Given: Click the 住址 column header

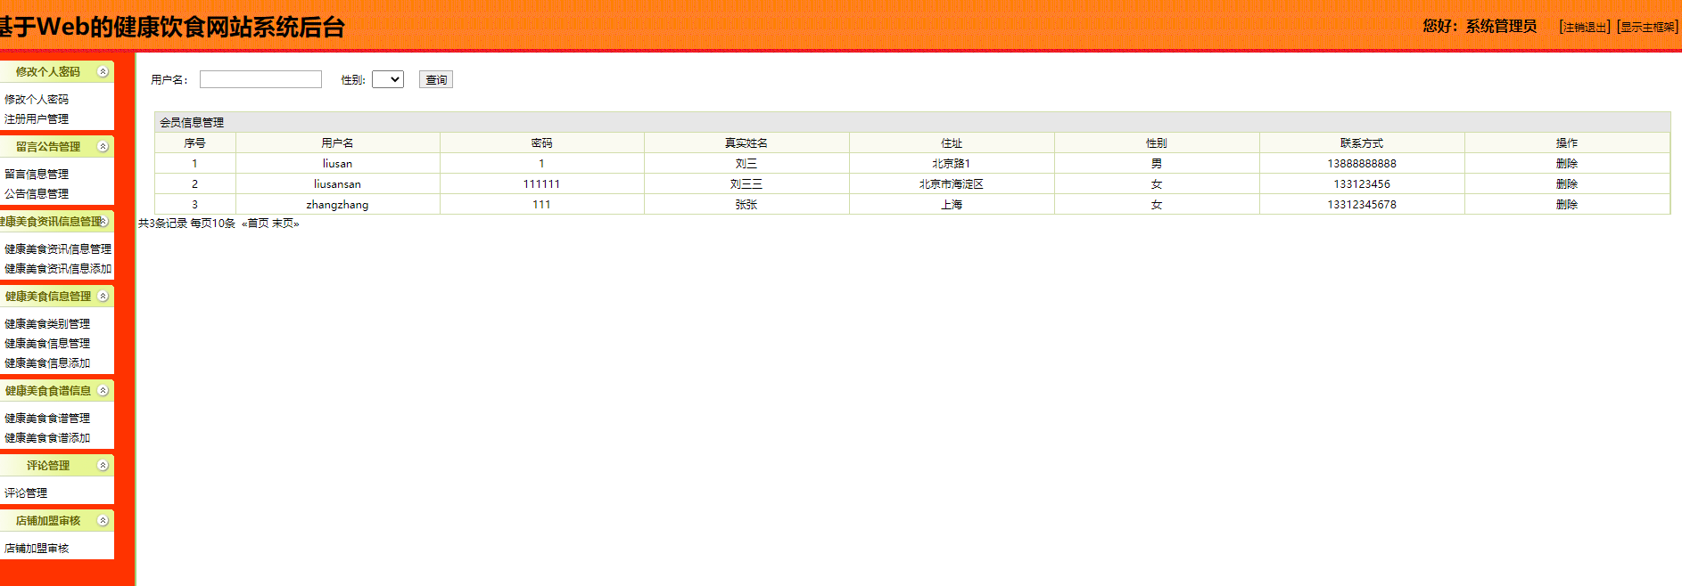Looking at the screenshot, I should click(x=952, y=142).
